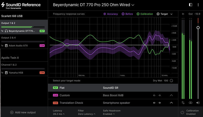Go to next Custom preset arrow
The height and width of the screenshot is (117, 203).
click(x=160, y=95)
